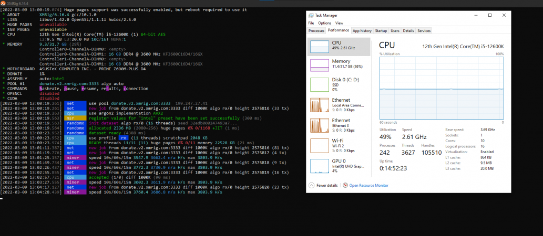Click the Utilization value 49%
Image resolution: width=543 pixels, height=236 pixels.
386,137
